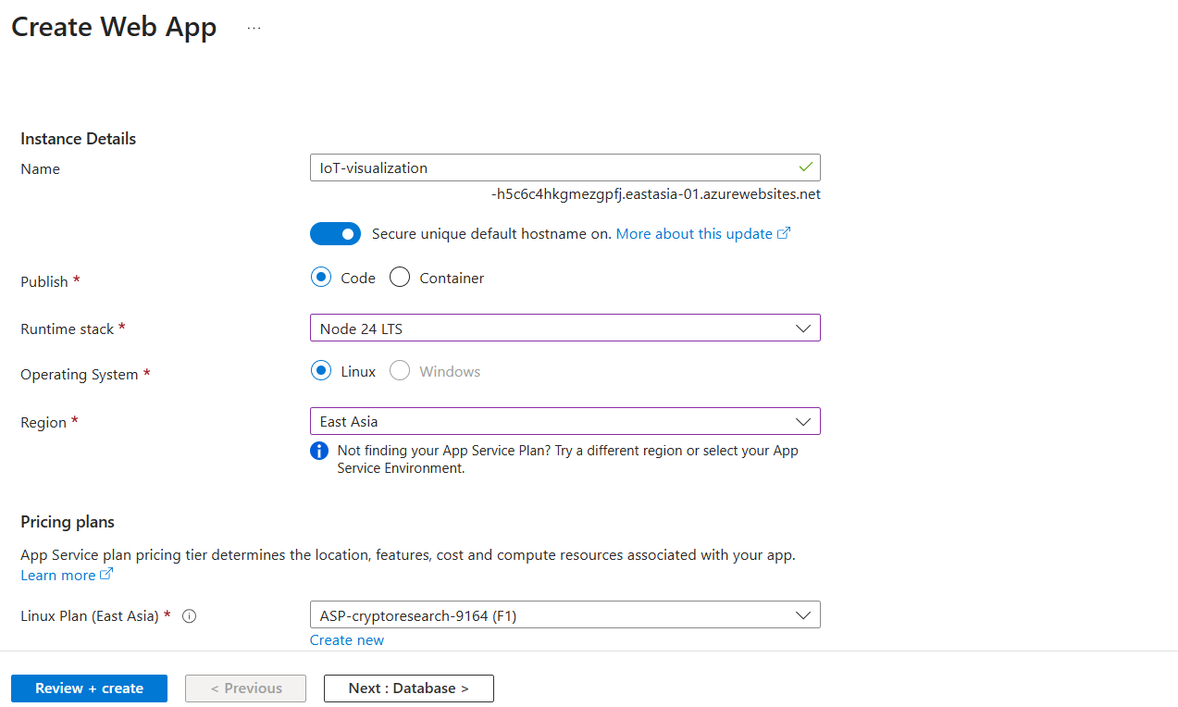Select the Code publish radio button
1178x707 pixels.
[x=321, y=278]
